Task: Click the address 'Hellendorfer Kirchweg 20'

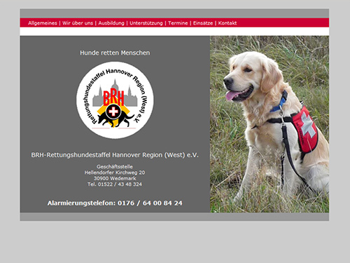Action: (x=115, y=173)
